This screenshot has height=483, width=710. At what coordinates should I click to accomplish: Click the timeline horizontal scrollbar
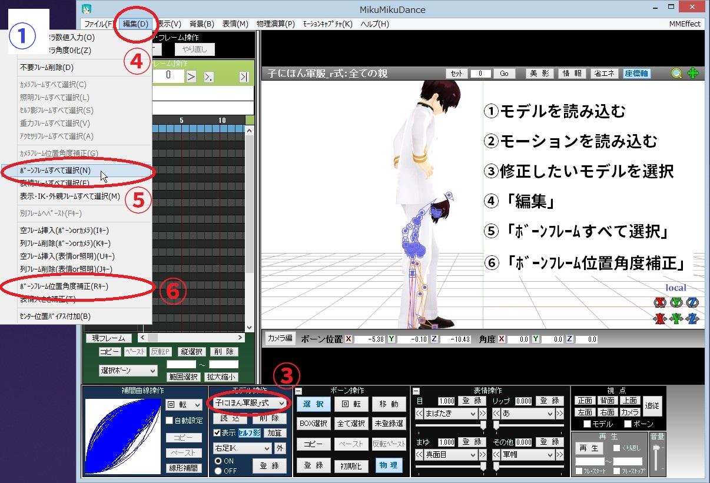(191, 338)
